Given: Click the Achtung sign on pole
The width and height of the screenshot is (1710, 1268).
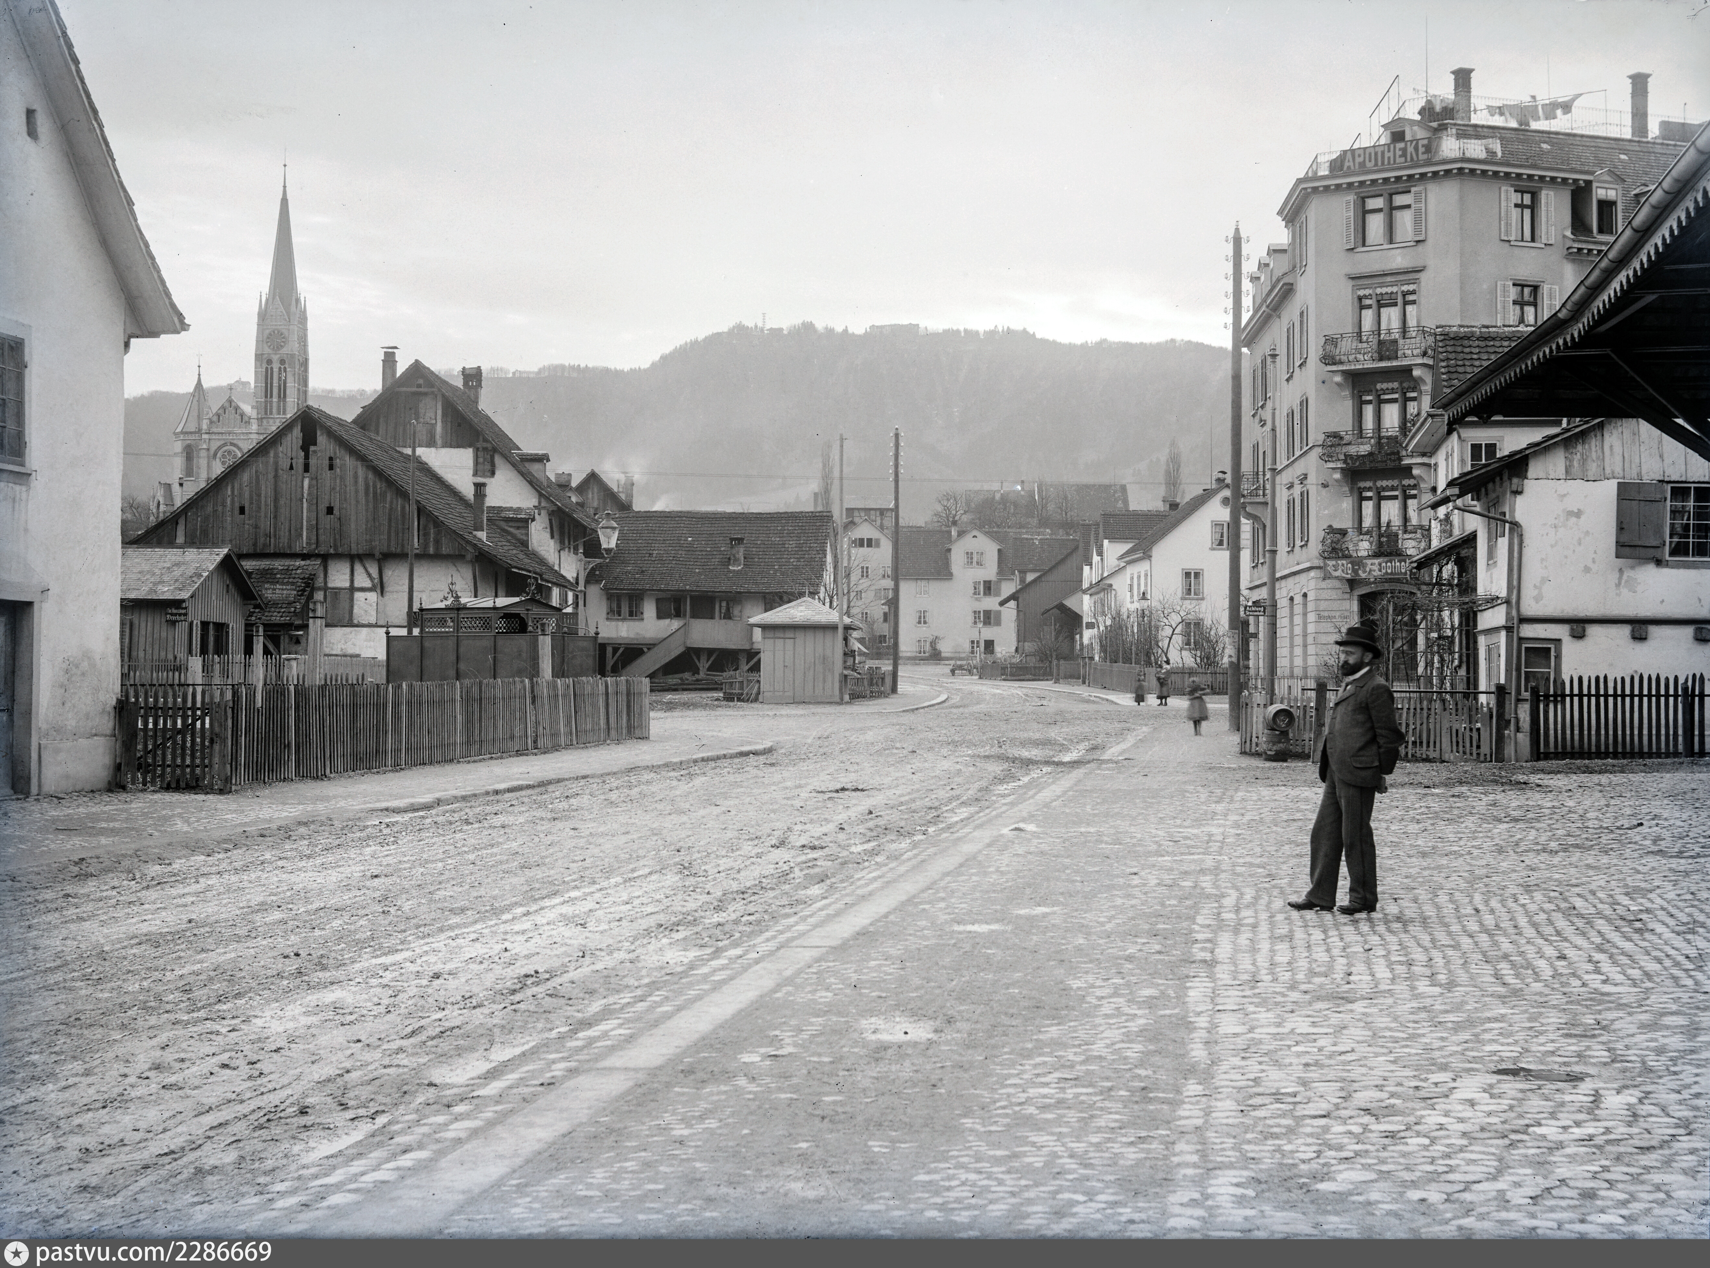Looking at the screenshot, I should (1255, 609).
